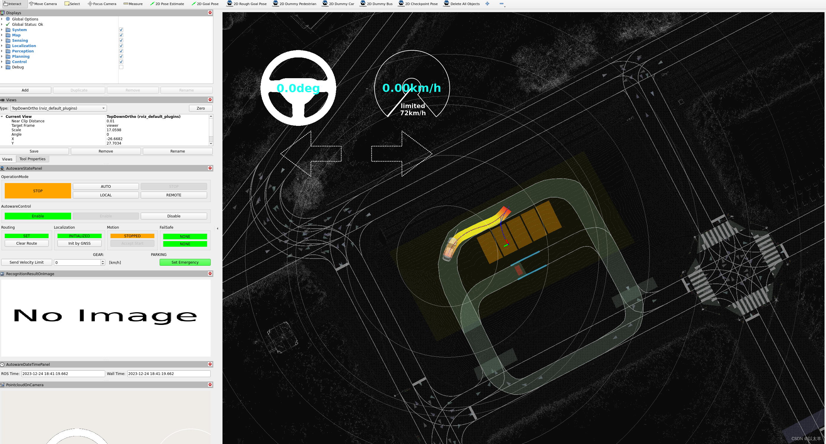Click Init by GNSS button
826x444 pixels.
click(x=79, y=243)
